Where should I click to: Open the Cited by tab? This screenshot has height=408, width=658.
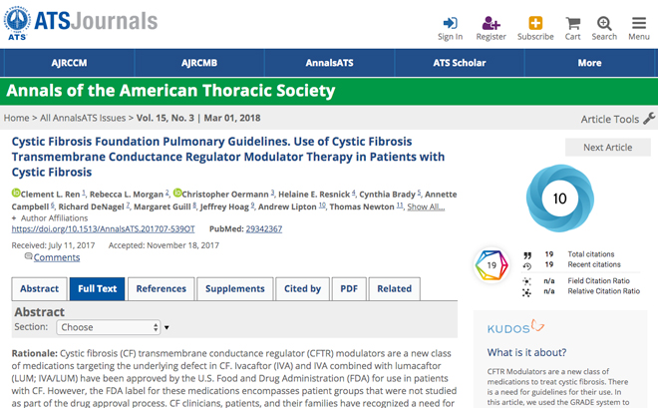[302, 288]
